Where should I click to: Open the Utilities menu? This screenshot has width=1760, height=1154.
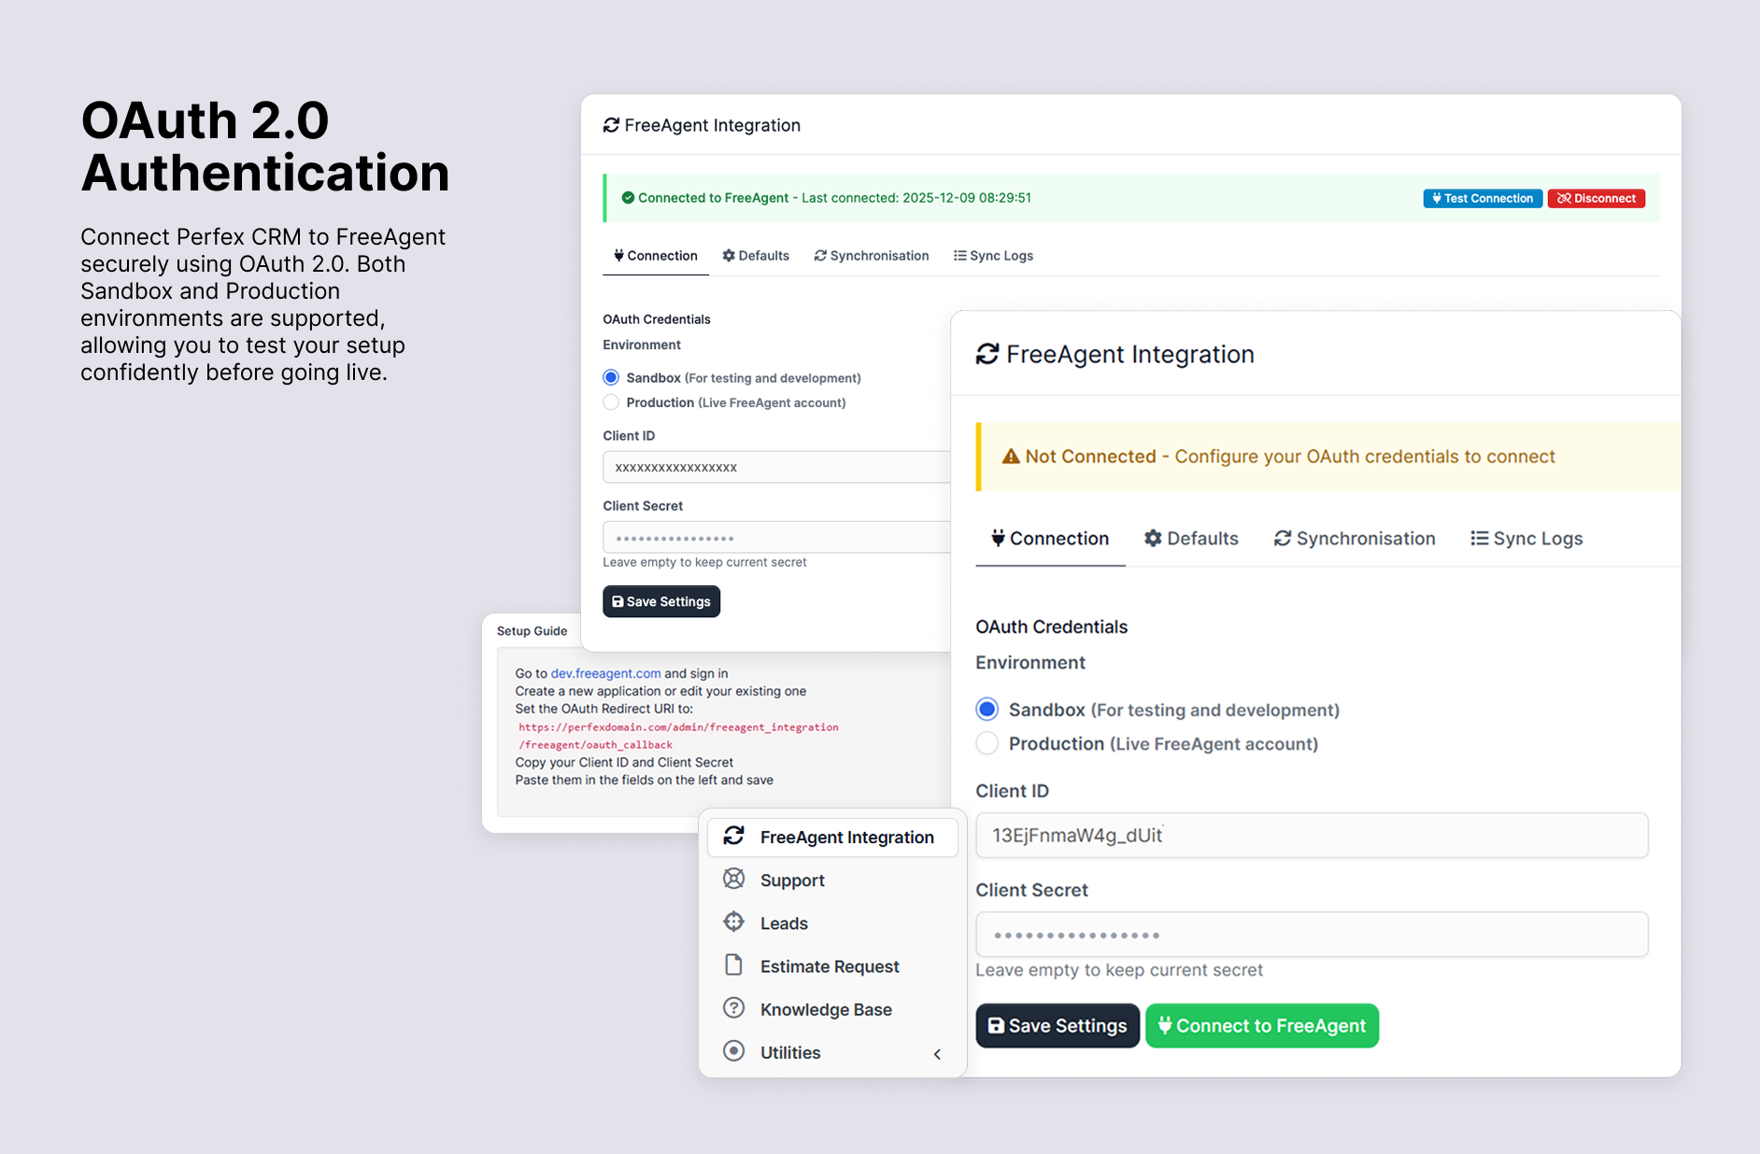(x=790, y=1052)
